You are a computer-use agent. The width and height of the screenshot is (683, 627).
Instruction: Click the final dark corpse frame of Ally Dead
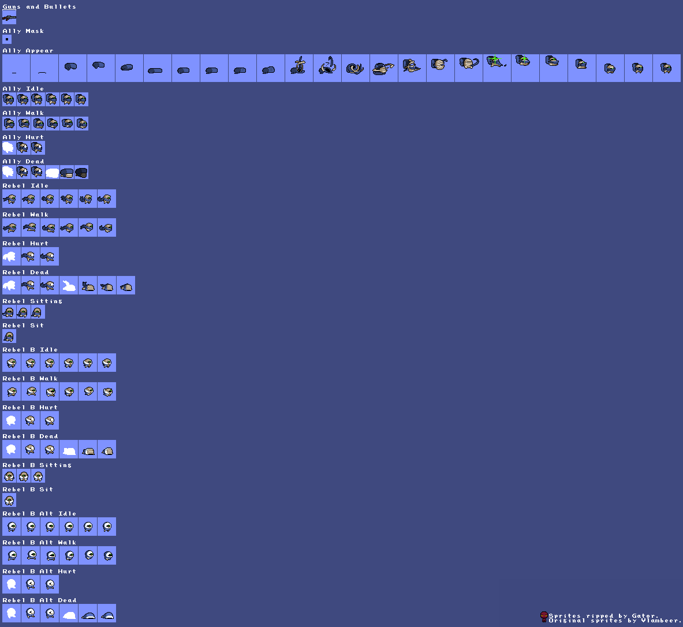click(81, 172)
